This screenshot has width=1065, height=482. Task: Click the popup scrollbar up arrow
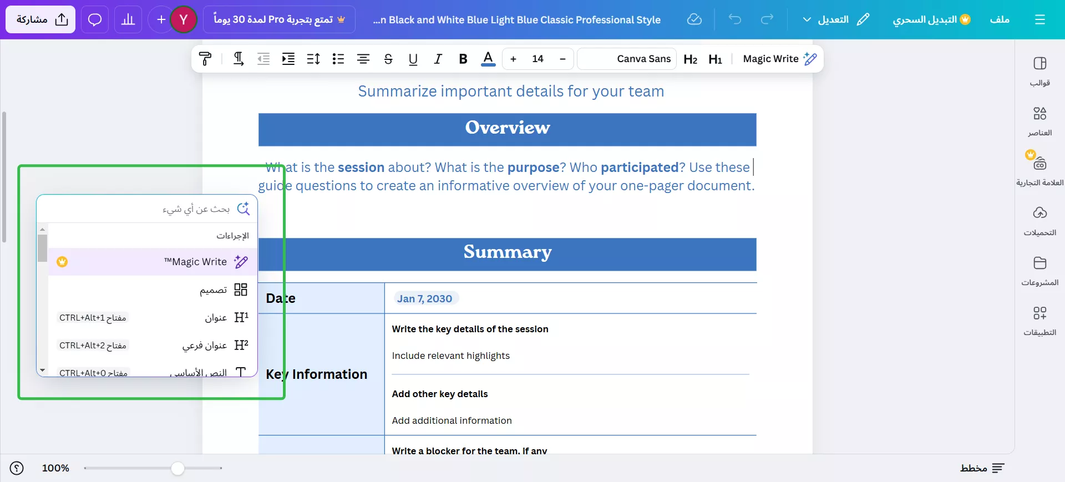(42, 229)
